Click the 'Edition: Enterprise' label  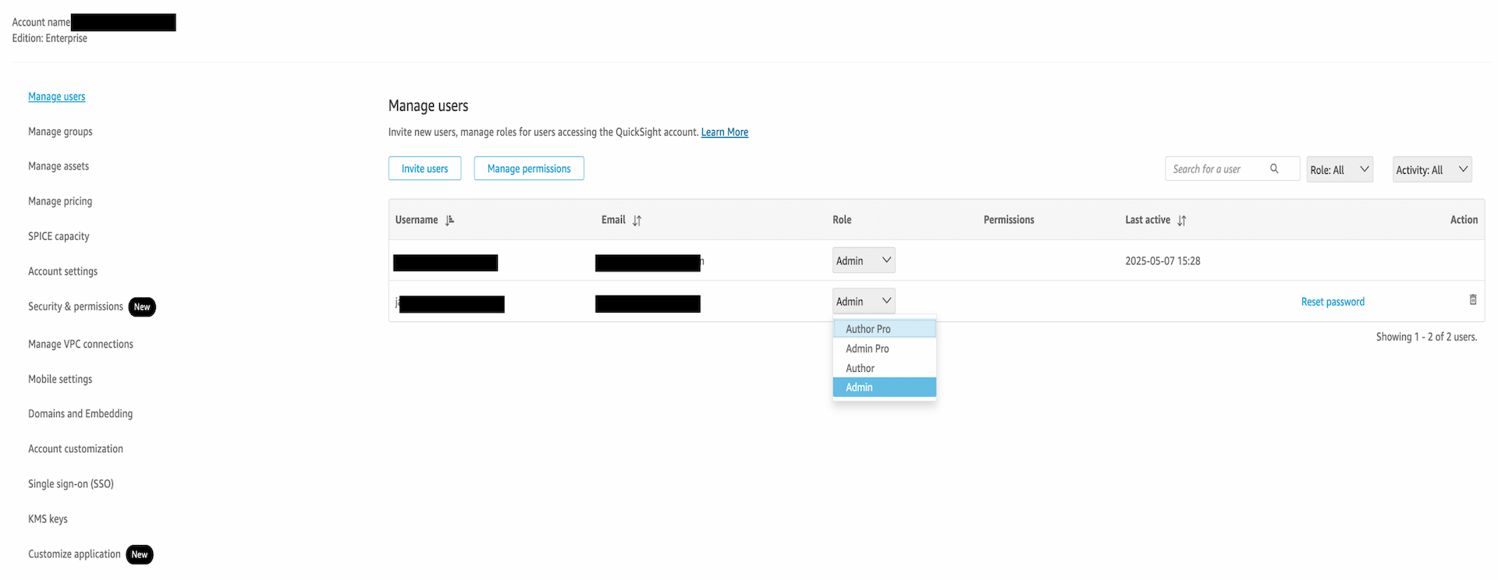50,38
